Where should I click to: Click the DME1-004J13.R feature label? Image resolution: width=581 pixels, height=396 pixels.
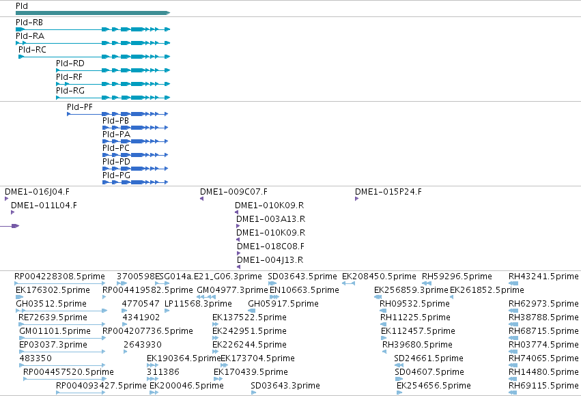270,260
